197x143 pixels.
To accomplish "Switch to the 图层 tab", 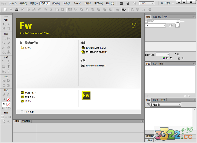I will (161, 63).
